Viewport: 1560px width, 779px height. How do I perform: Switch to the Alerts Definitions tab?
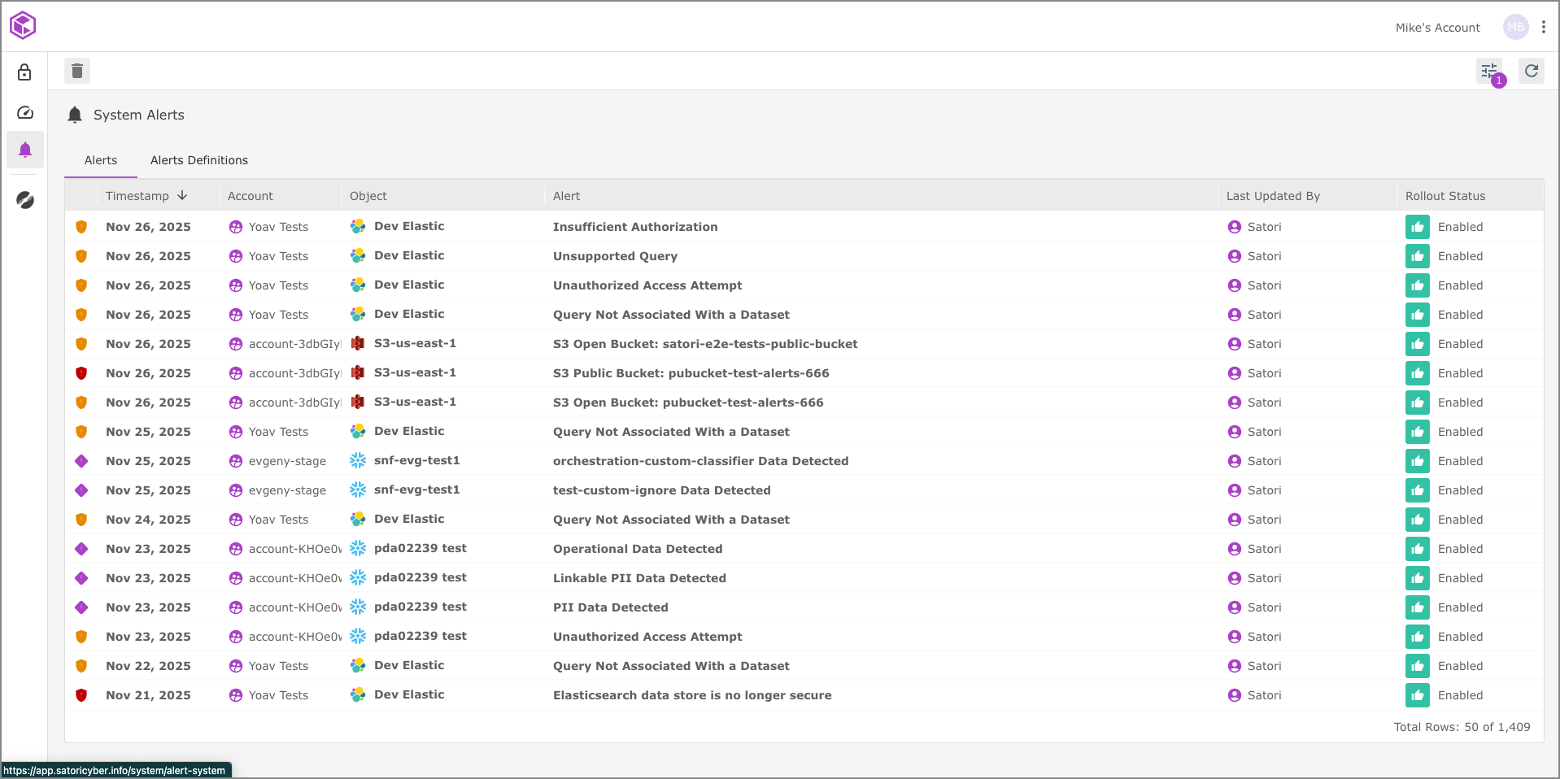(198, 160)
